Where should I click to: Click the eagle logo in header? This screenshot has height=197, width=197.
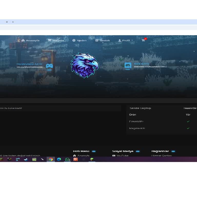click(x=85, y=65)
